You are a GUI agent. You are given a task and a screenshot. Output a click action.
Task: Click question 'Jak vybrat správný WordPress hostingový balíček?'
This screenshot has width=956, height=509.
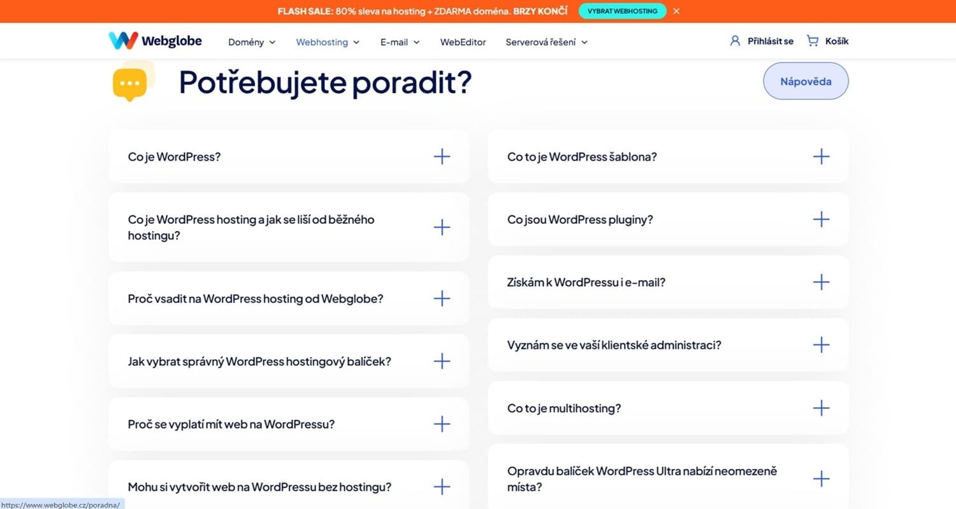click(x=259, y=361)
